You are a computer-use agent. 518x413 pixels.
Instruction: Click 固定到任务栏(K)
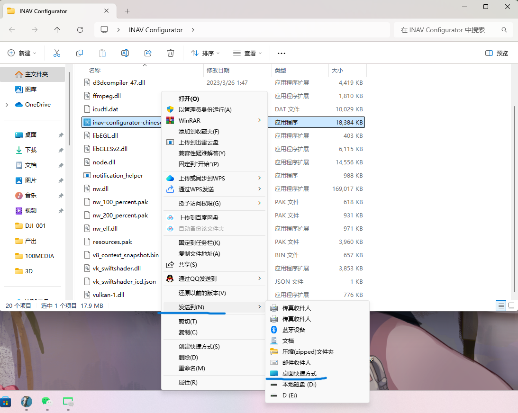[214, 243]
